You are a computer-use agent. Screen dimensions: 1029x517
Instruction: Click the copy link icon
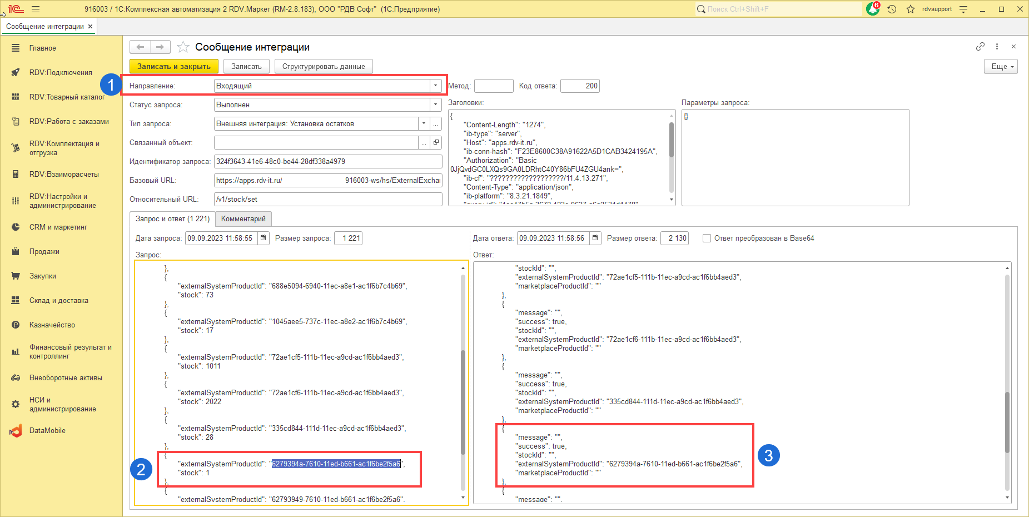(x=980, y=47)
